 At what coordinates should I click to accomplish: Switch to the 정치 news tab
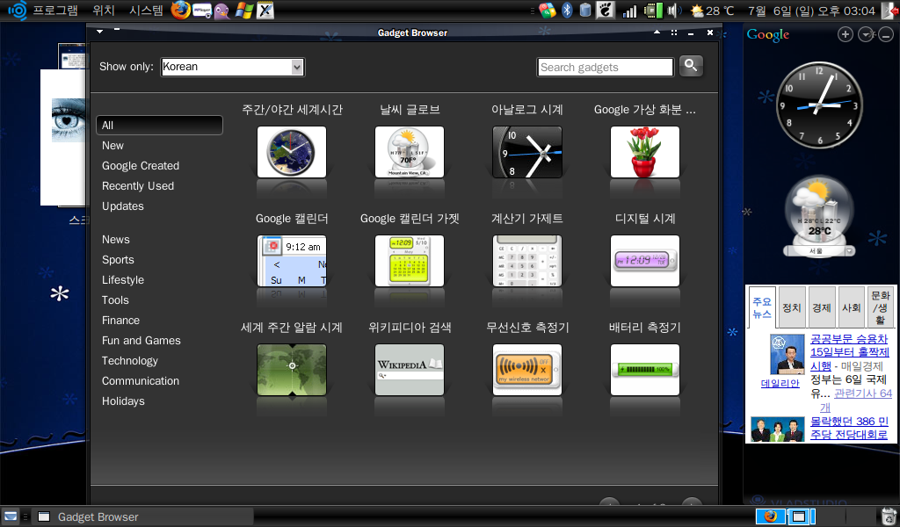click(792, 307)
